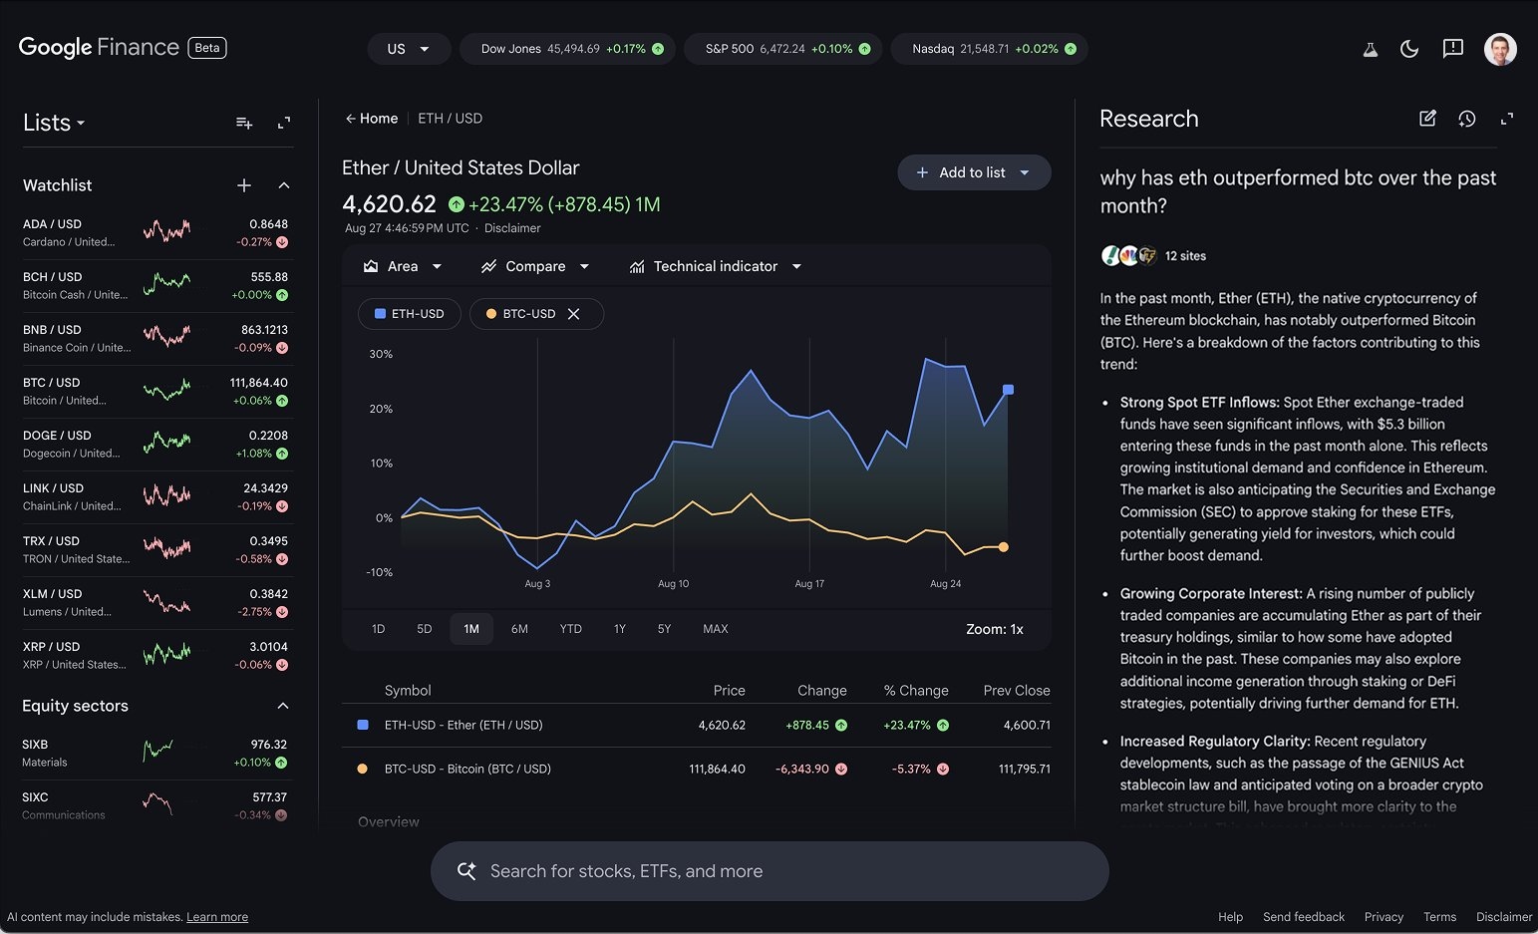
Task: Open LINK / USD in the watchlist
Action: click(x=156, y=497)
